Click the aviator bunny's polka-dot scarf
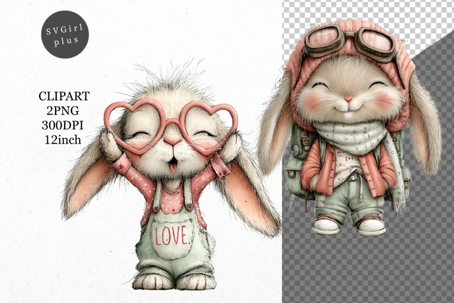Screen dimensions: 454x303 point(349,137)
